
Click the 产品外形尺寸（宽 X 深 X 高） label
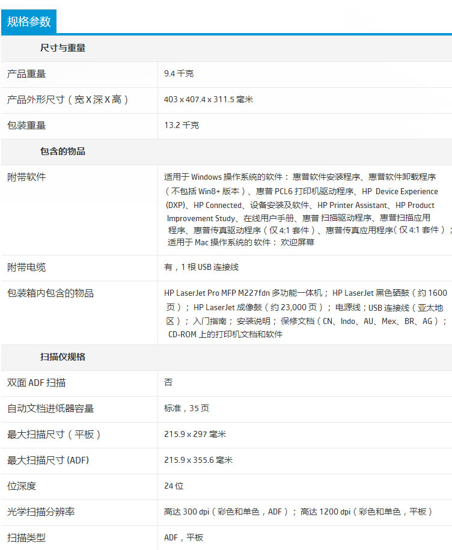tap(69, 100)
